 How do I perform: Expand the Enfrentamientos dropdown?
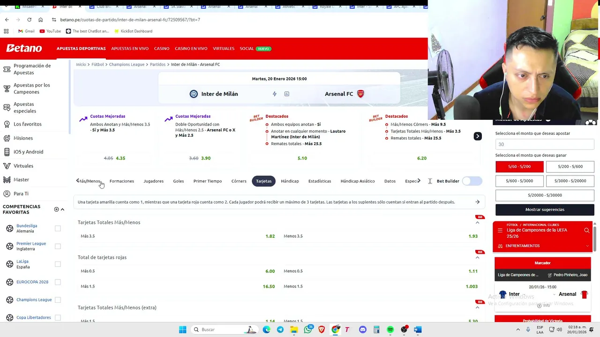pos(587,246)
